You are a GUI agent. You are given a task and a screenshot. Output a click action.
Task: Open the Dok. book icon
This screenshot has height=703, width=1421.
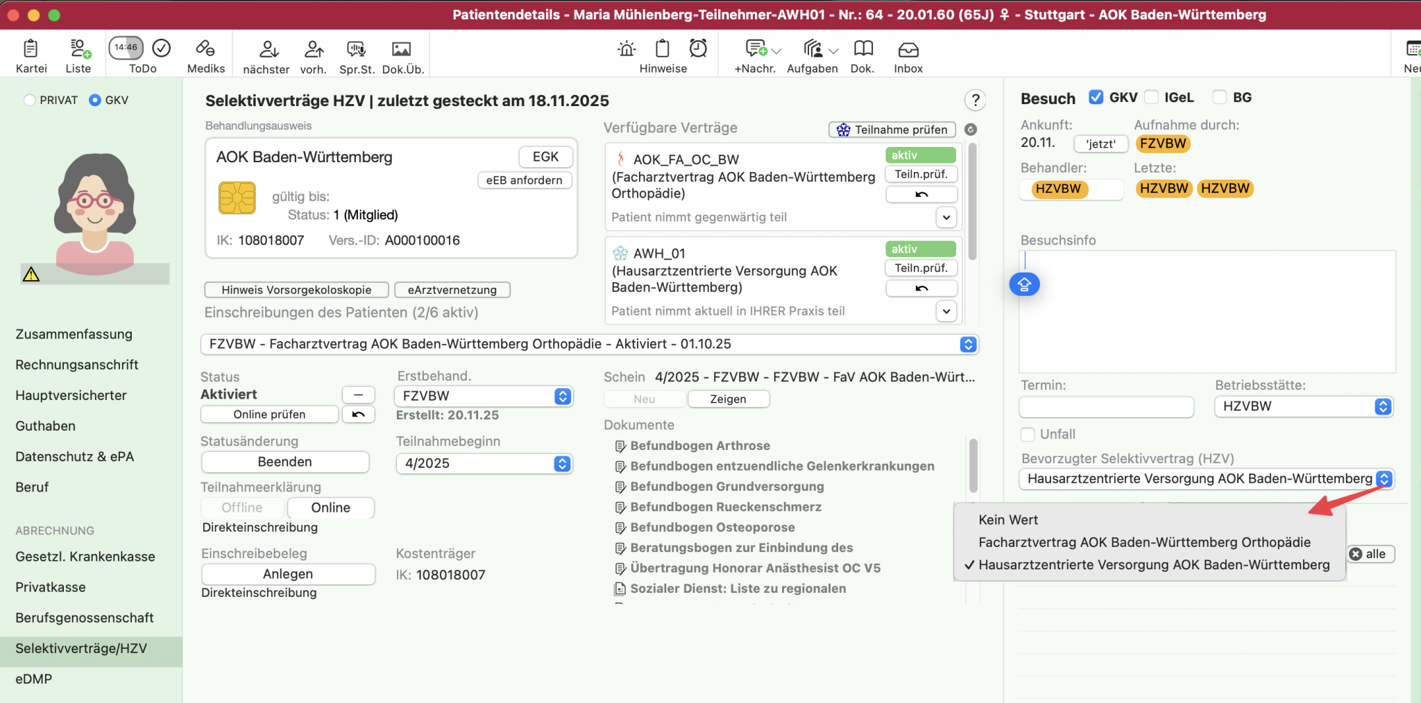(863, 49)
